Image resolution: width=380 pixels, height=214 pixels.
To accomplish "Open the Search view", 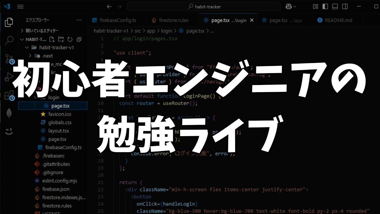I will (x=9, y=40).
